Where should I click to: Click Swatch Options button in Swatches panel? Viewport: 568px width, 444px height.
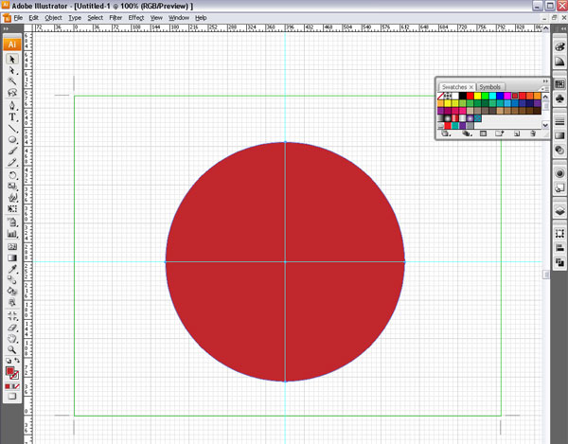pos(483,133)
